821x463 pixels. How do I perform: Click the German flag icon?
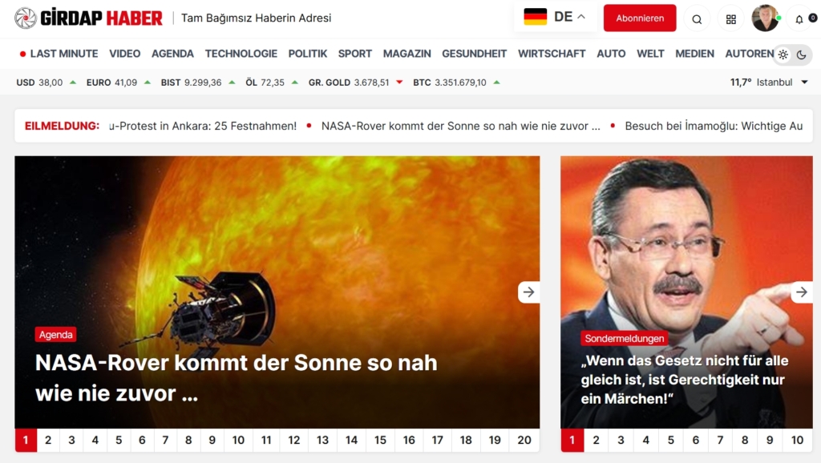pos(535,17)
